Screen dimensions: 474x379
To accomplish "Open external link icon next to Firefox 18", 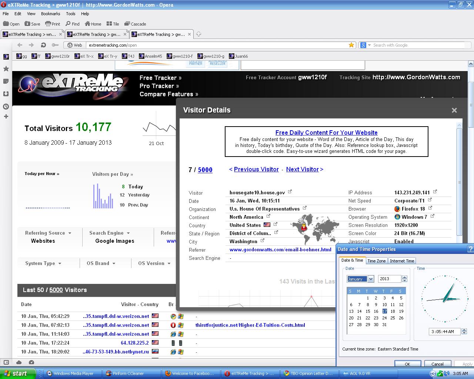I will point(430,208).
